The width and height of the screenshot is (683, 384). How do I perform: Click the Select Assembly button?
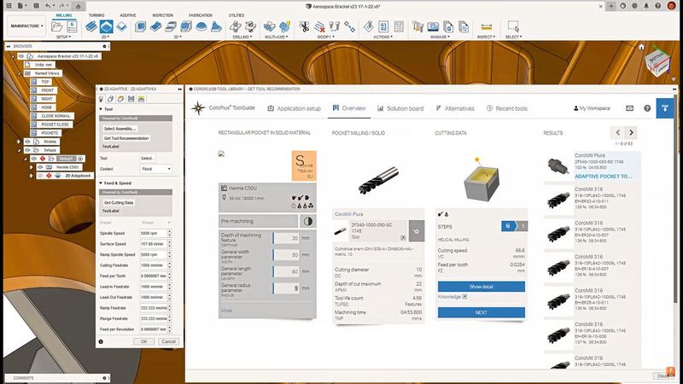click(120, 129)
